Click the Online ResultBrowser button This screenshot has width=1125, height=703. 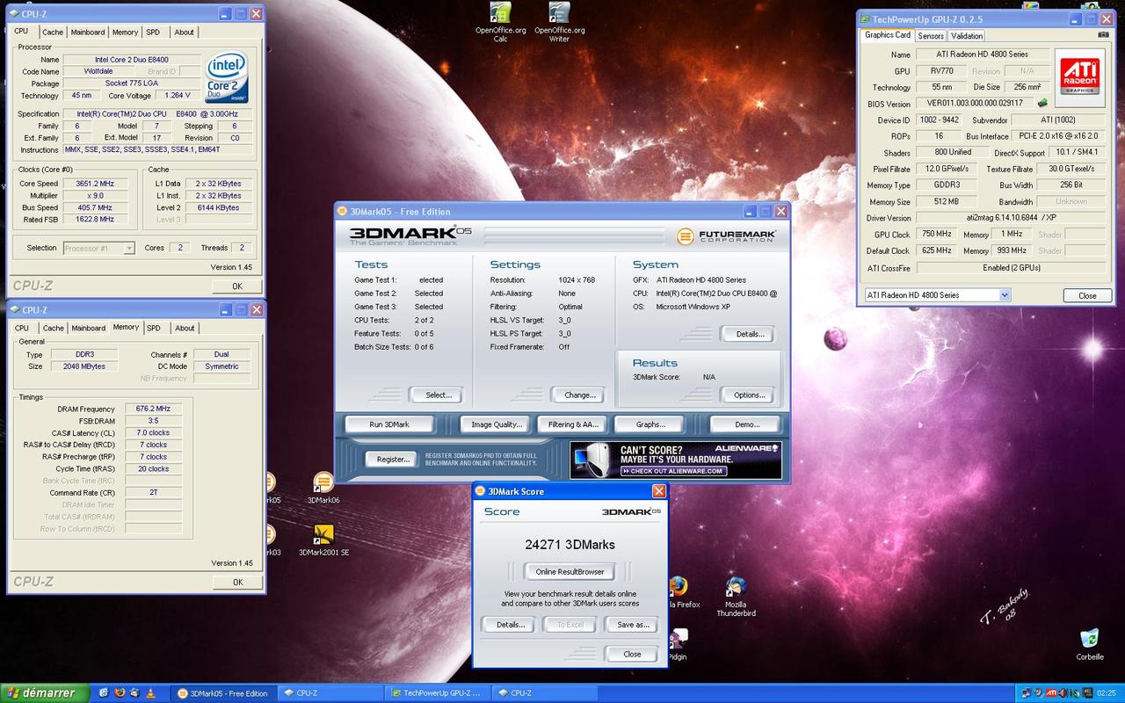(570, 572)
